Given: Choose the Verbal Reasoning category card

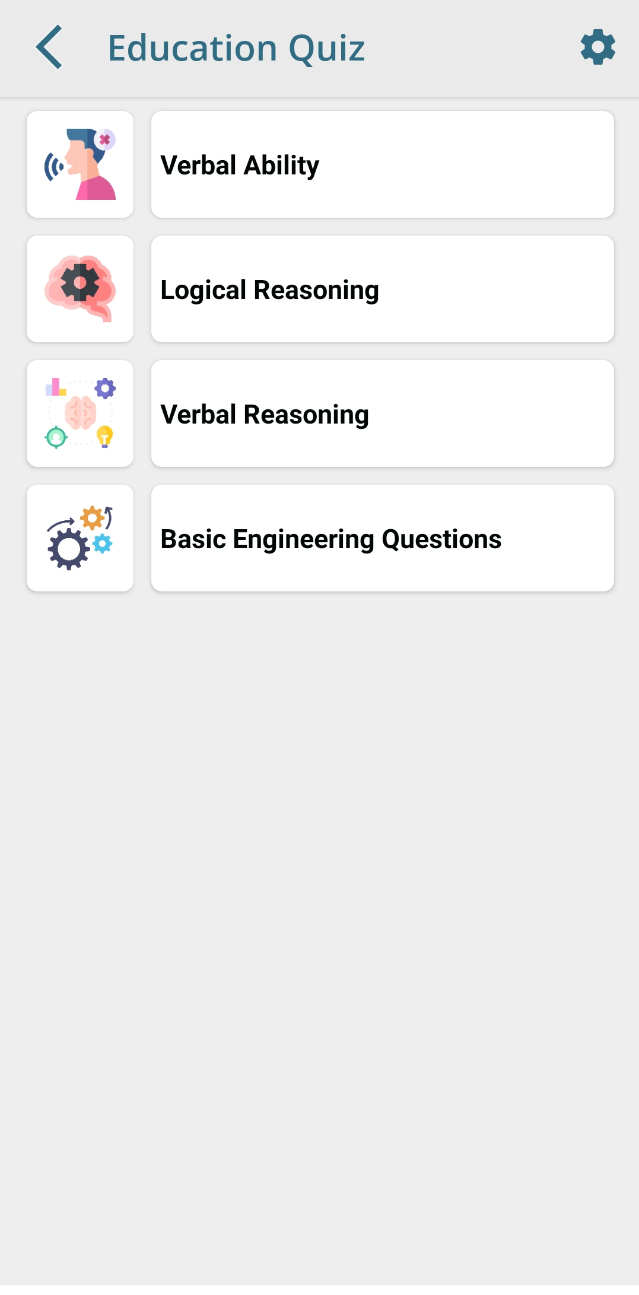Looking at the screenshot, I should point(382,413).
